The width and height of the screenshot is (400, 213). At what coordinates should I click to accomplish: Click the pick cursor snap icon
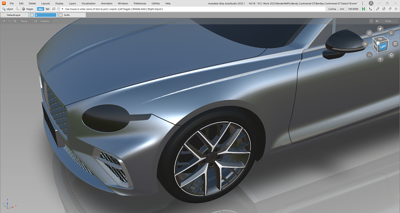pyautogui.click(x=370, y=9)
